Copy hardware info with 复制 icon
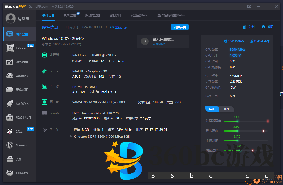The height and width of the screenshot is (185, 283). pos(248,26)
